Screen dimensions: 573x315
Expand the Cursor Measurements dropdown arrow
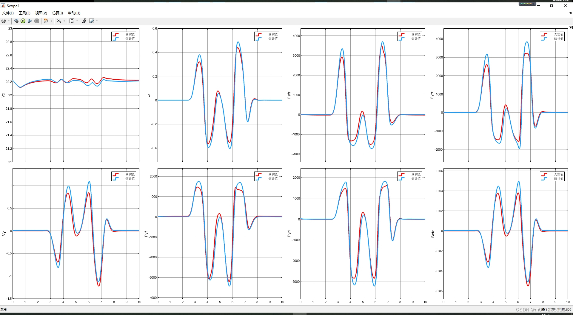click(97, 21)
